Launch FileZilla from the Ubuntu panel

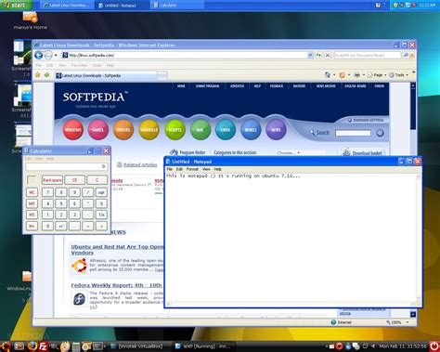[x=43, y=346]
